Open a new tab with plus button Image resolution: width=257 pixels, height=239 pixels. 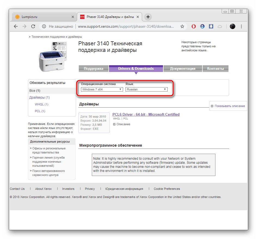point(148,17)
